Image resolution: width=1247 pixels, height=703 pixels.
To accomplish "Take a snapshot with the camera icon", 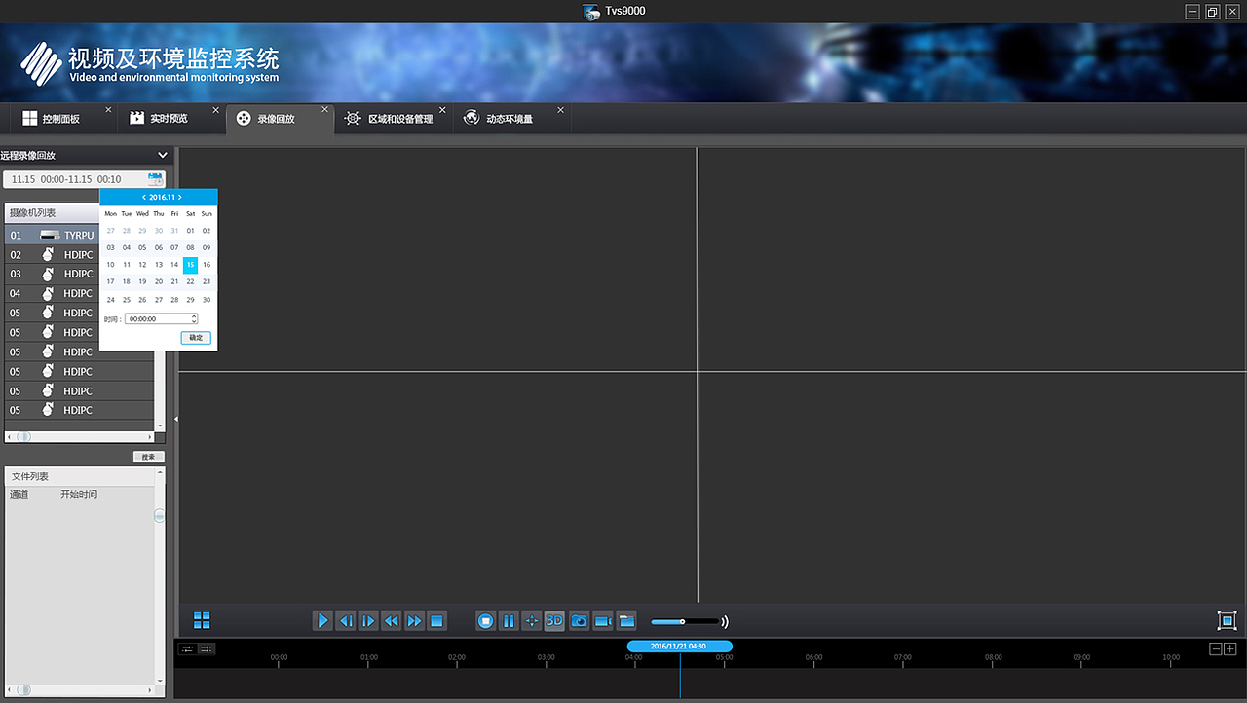I will [580, 620].
